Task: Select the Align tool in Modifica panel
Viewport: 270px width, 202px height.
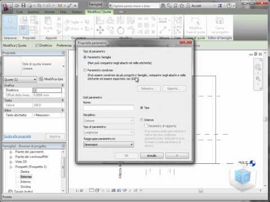Action: [100, 20]
